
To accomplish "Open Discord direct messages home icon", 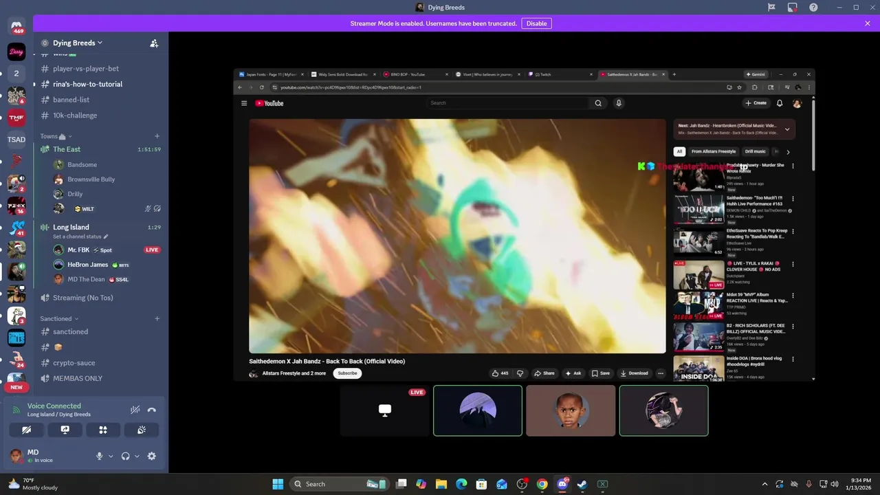I will click(16, 27).
